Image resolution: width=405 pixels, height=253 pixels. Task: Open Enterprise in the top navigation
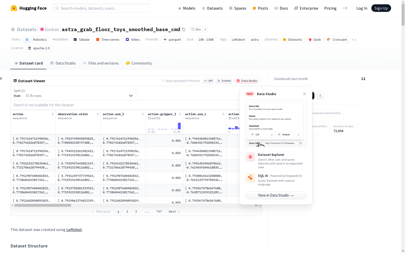pos(306,8)
